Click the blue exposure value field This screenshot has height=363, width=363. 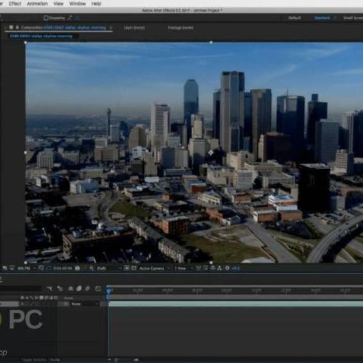click(x=236, y=268)
